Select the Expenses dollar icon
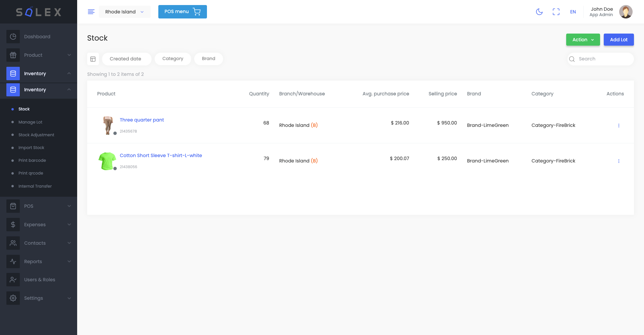 [x=13, y=224]
